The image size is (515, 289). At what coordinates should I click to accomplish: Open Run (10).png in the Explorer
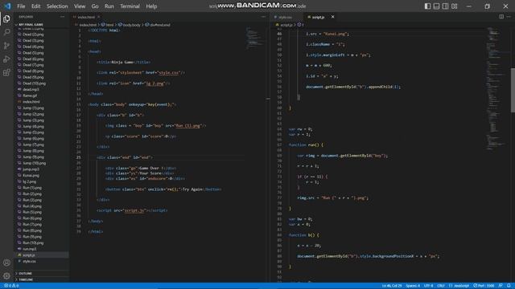33,242
